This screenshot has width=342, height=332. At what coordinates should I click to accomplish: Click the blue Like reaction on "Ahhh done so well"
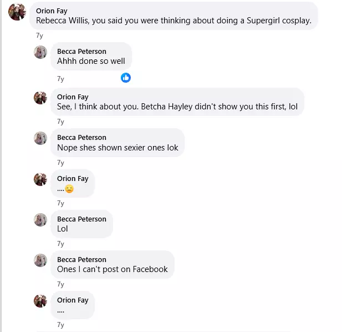[126, 78]
